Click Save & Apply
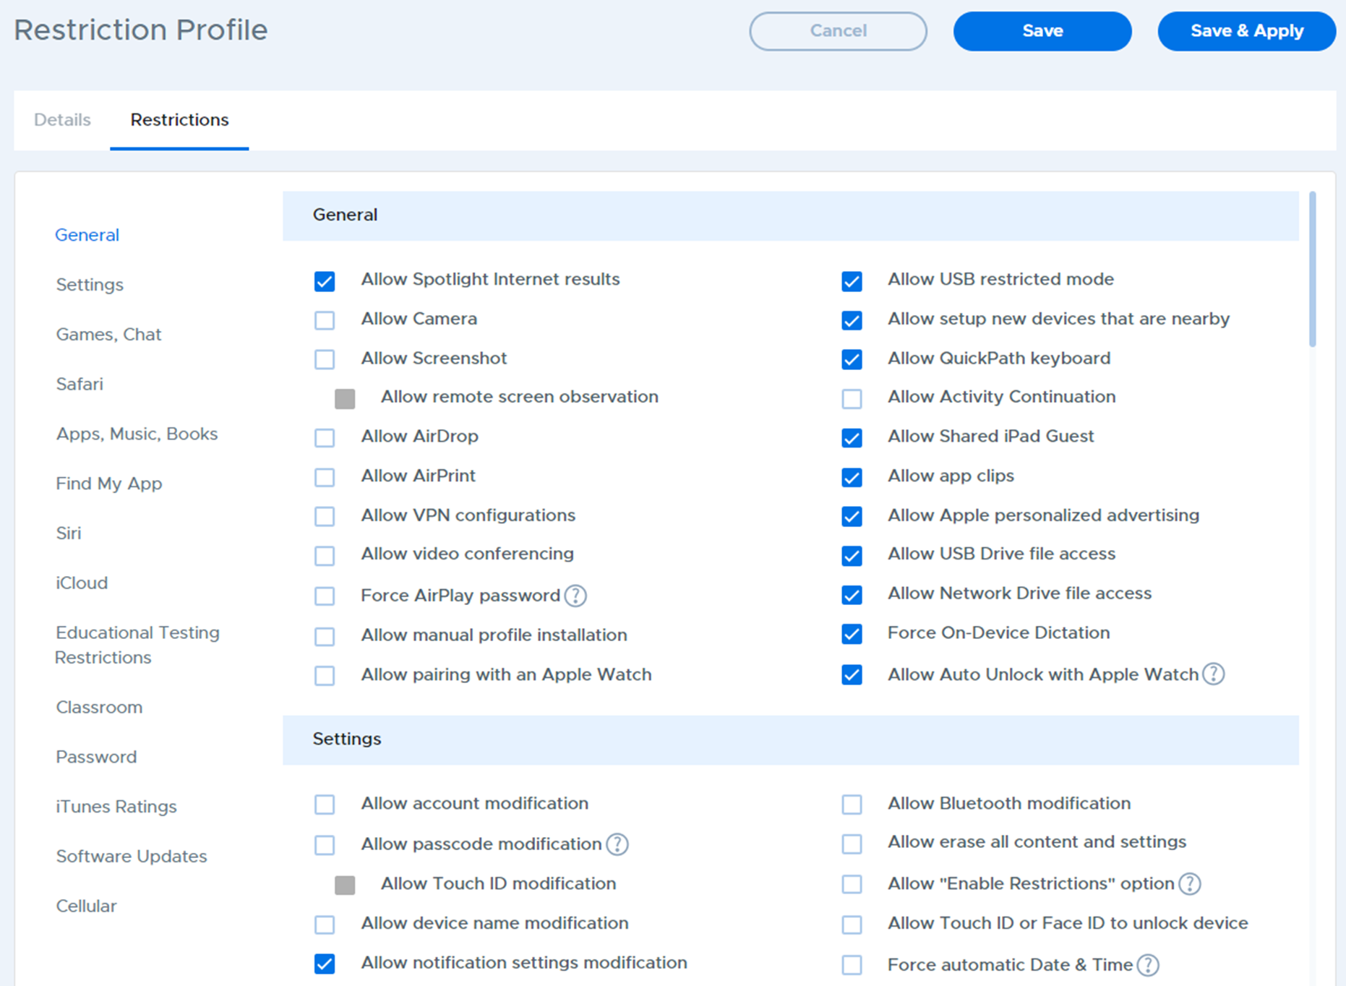 pos(1246,31)
